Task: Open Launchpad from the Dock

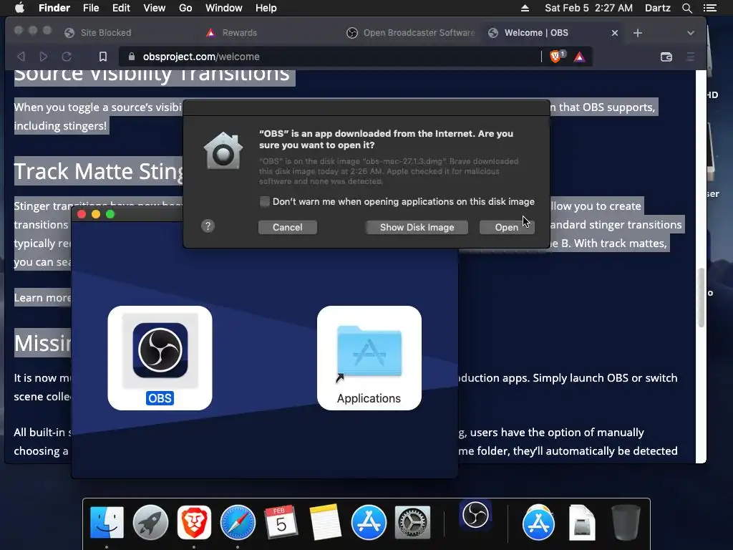Action: (150, 522)
